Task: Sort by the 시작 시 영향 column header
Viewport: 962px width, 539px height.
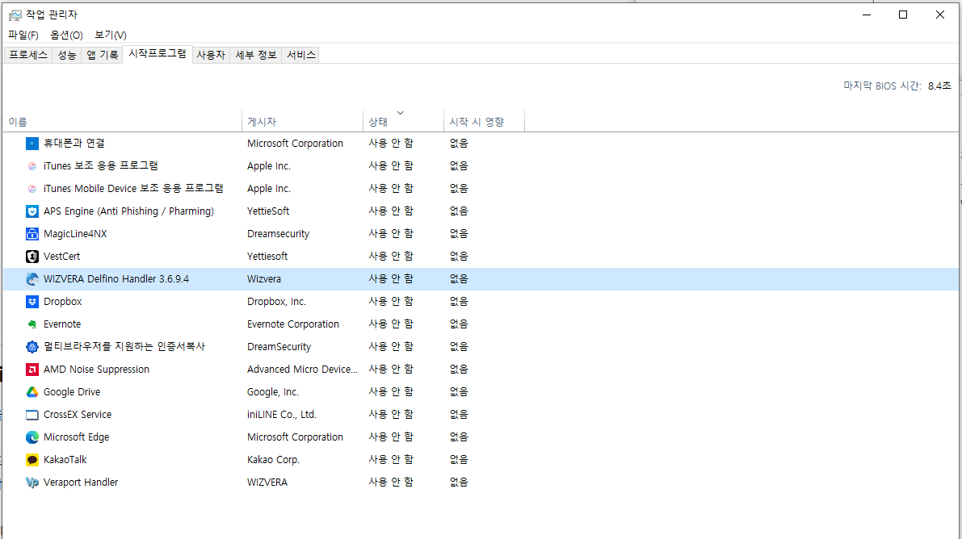Action: click(x=484, y=121)
